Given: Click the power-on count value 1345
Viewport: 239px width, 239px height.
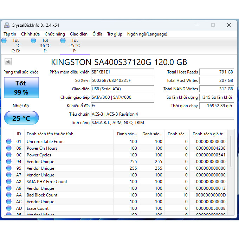Looking at the screenshot, I should 217,97.
